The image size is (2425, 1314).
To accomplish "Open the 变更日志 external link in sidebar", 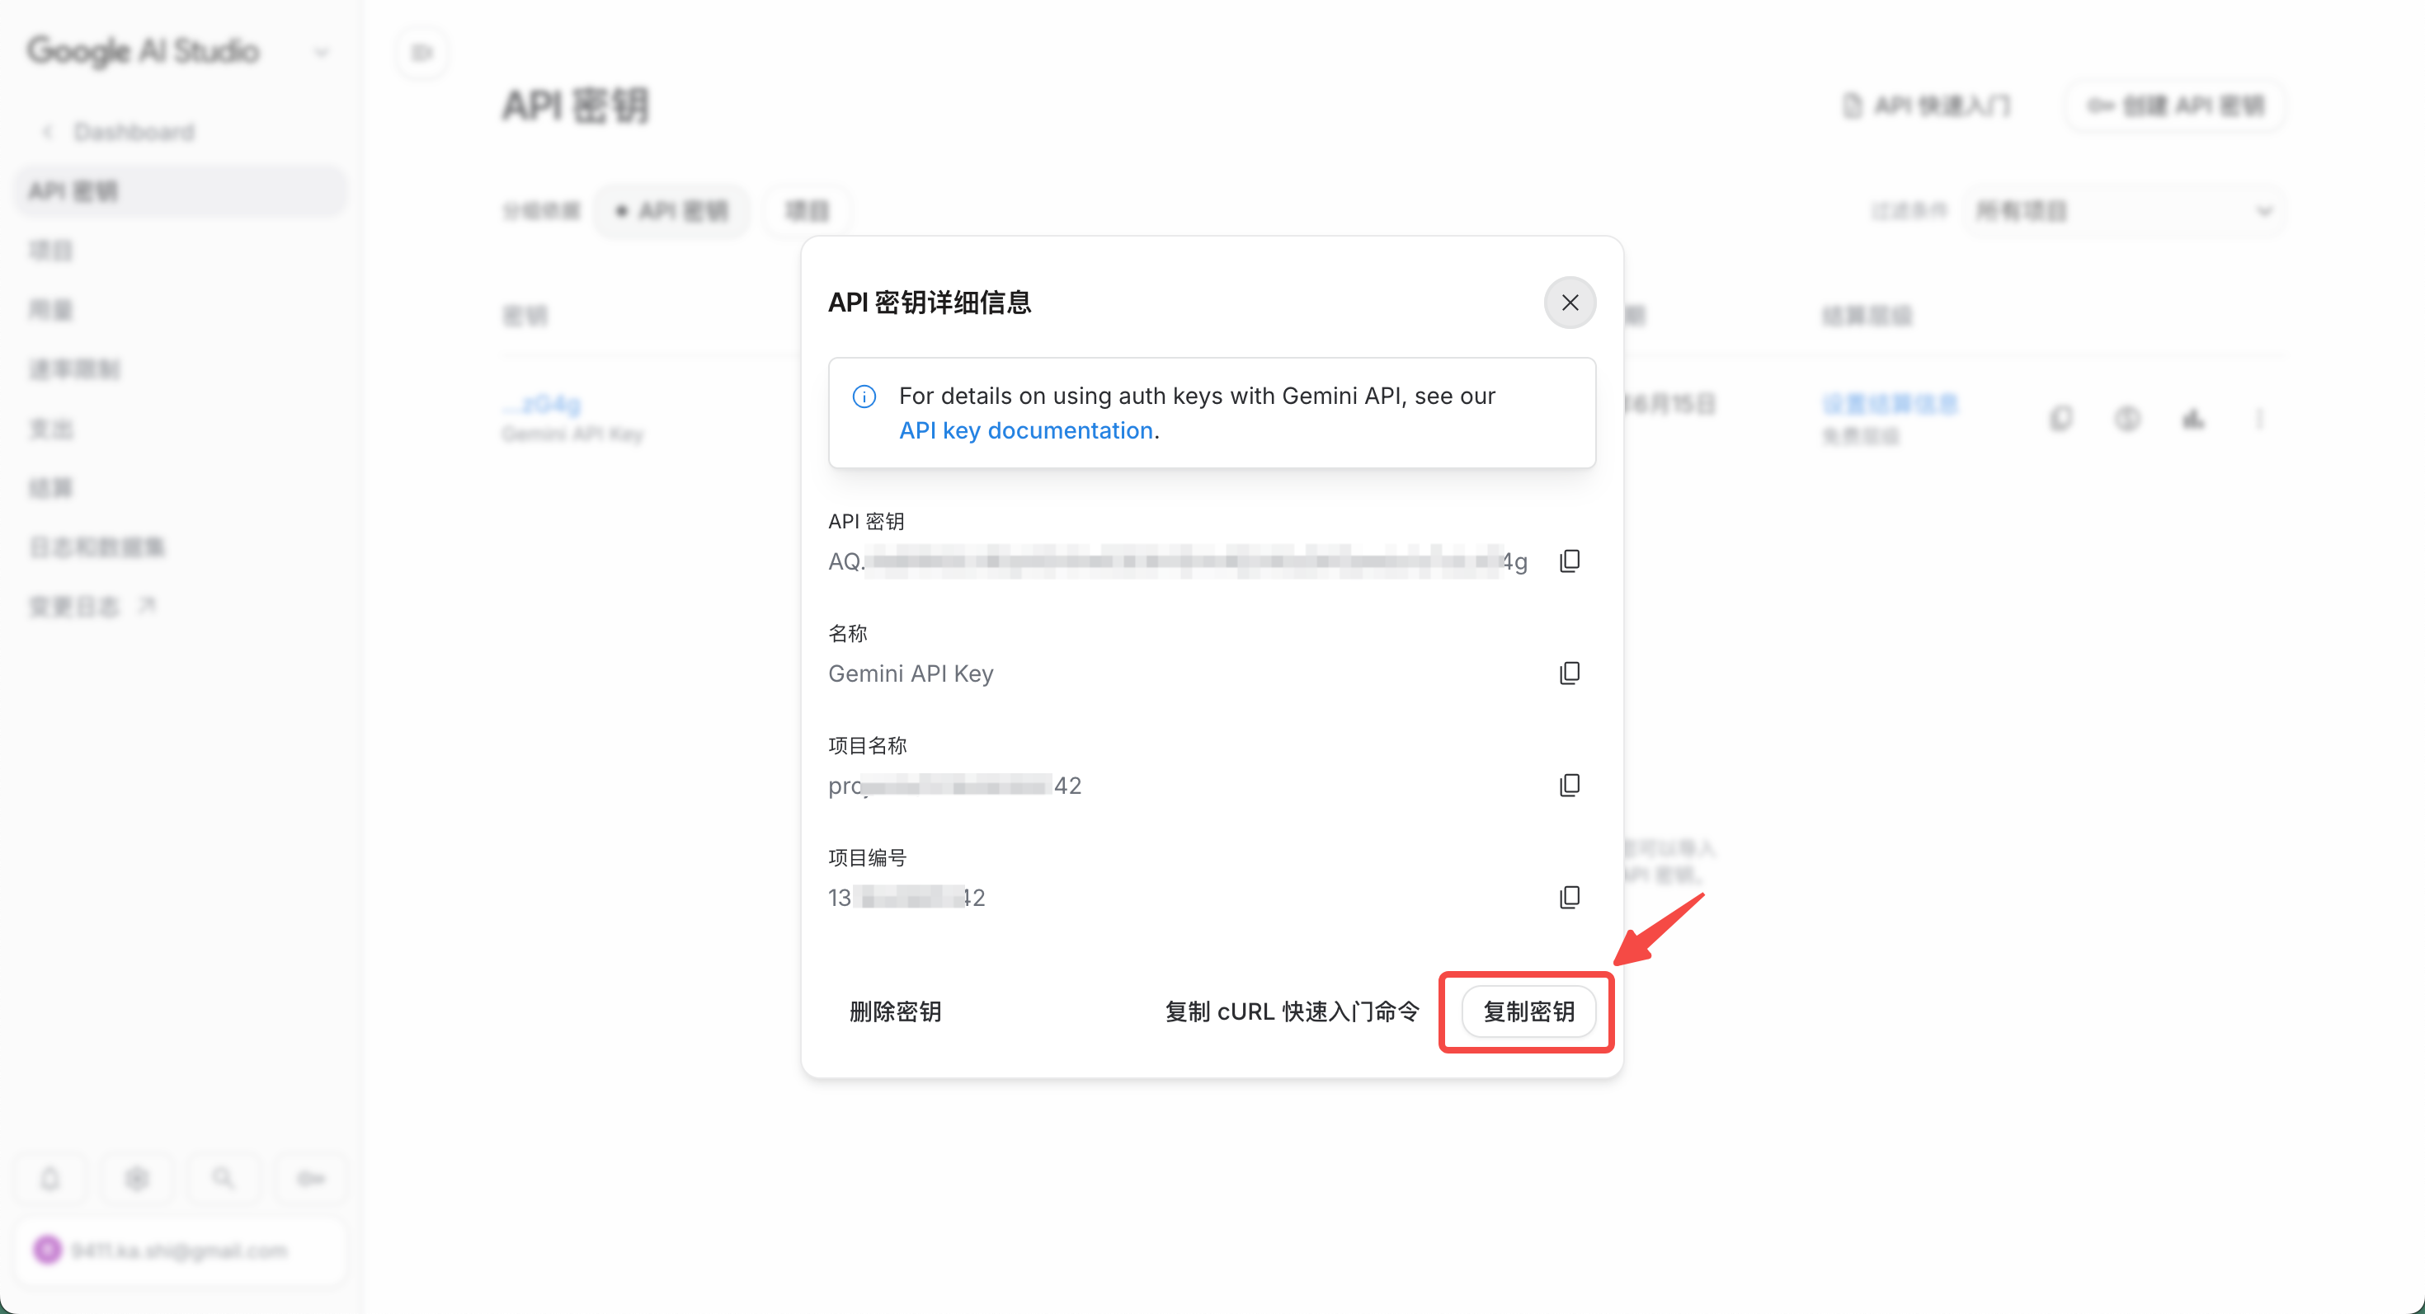I will pos(92,607).
